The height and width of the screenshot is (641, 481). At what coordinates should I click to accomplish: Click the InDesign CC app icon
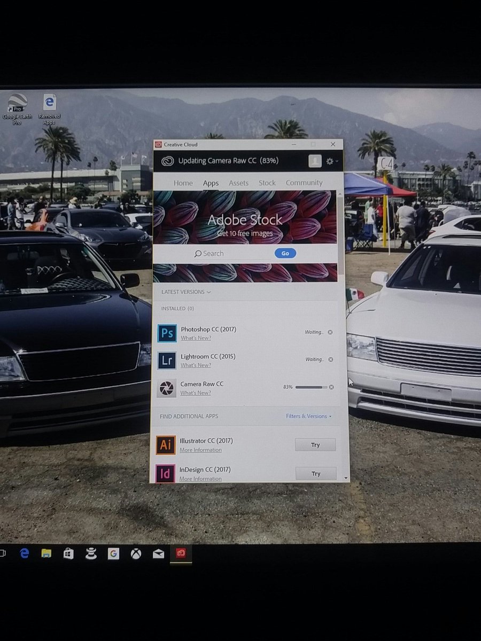[165, 473]
